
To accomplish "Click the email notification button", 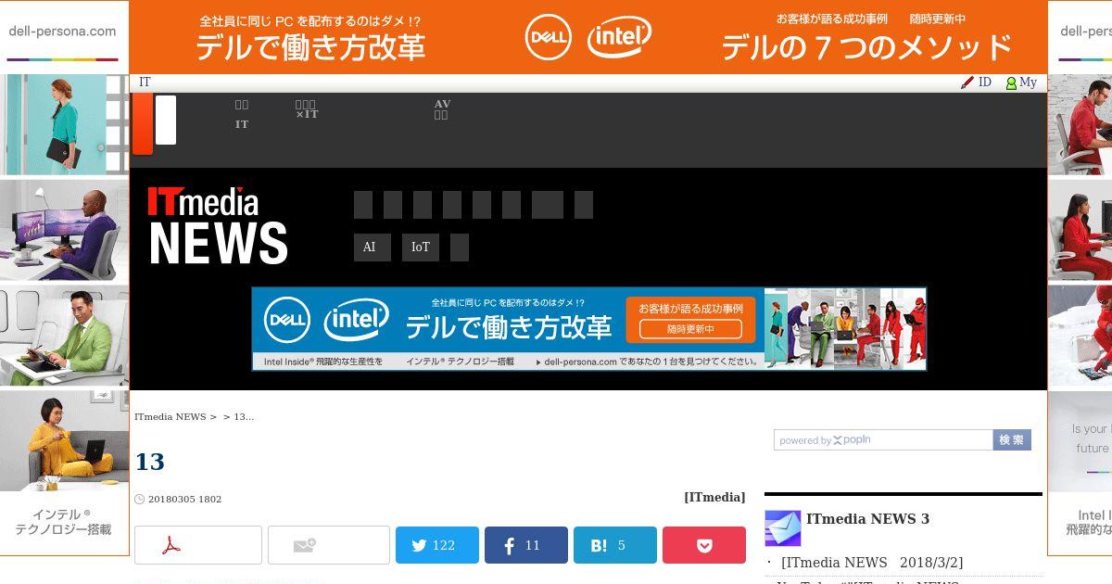I will pos(329,545).
